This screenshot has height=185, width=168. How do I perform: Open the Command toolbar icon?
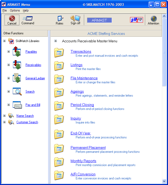28,18
